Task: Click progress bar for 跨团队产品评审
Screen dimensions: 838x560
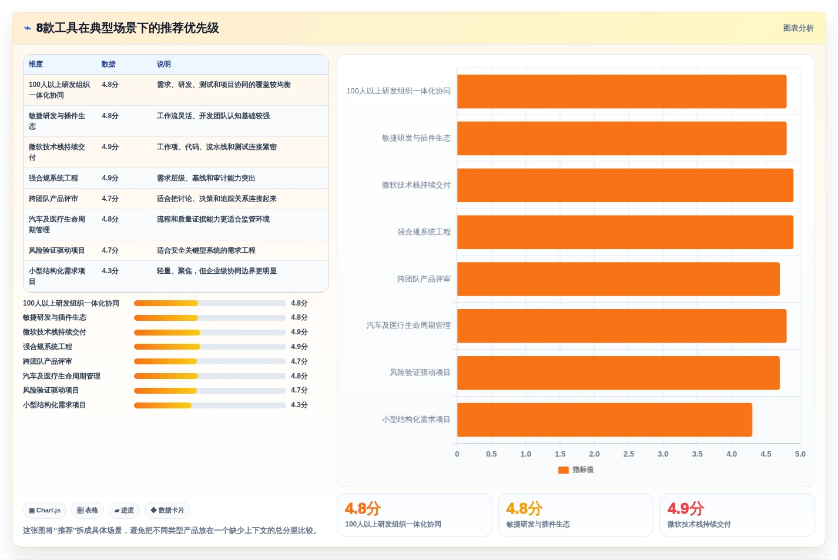Action: click(210, 361)
